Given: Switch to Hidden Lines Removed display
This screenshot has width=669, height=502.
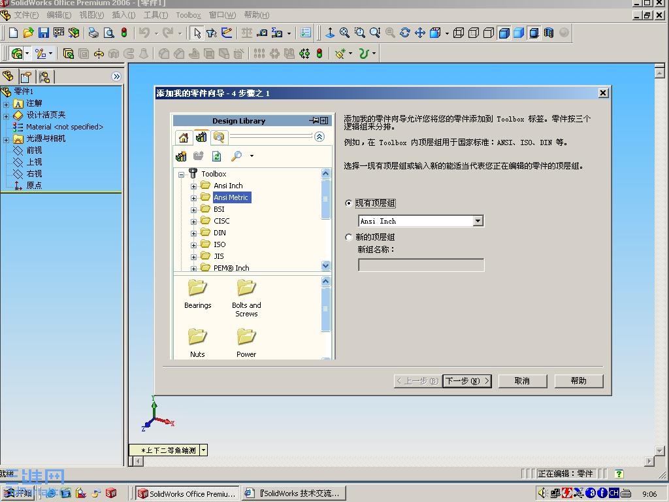Looking at the screenshot, I should 489,33.
